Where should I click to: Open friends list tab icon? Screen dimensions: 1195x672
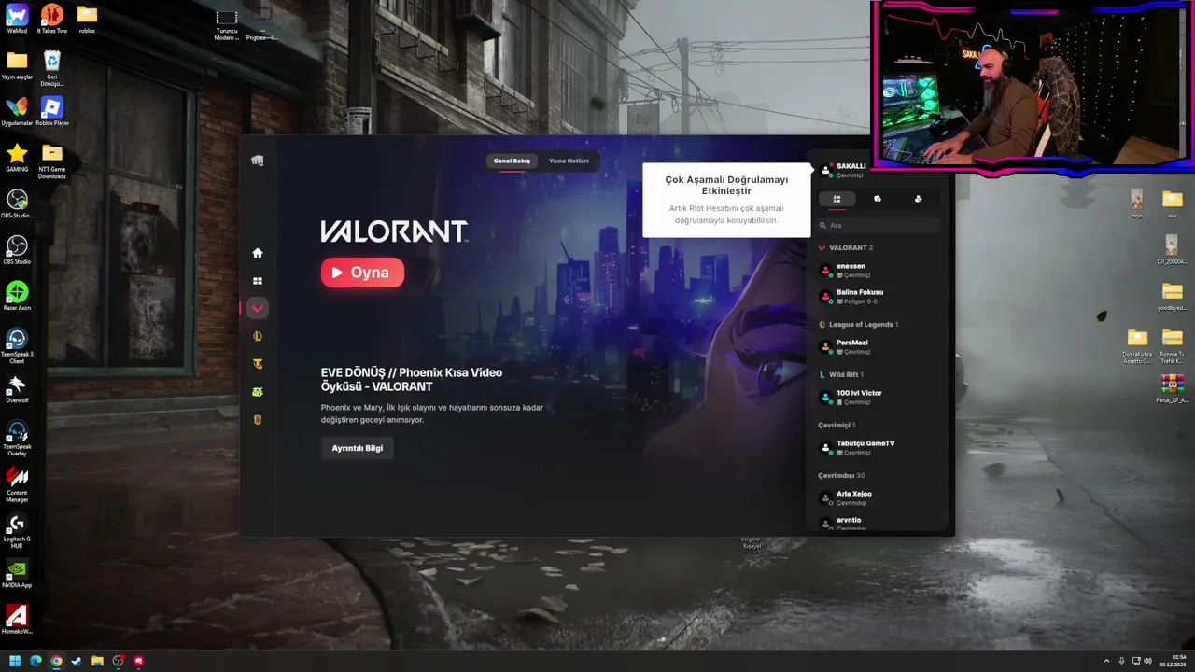836,199
